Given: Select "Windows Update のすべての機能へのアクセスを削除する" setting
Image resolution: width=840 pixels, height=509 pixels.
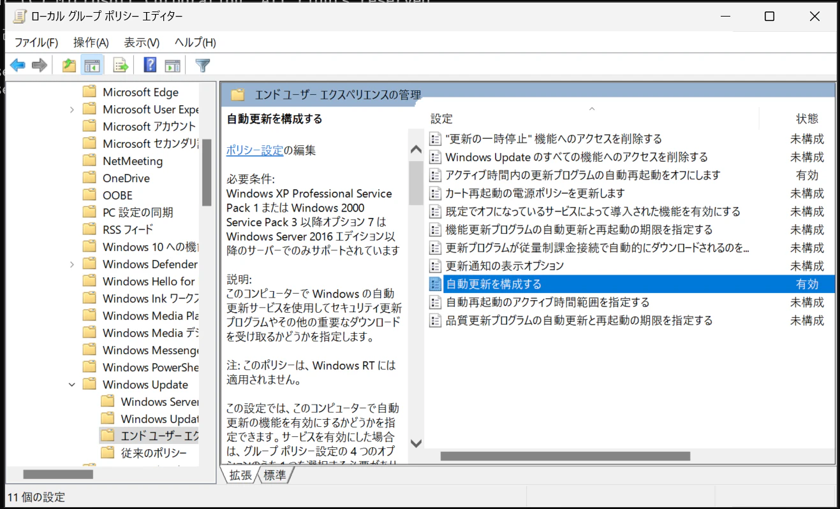Looking at the screenshot, I should [577, 157].
